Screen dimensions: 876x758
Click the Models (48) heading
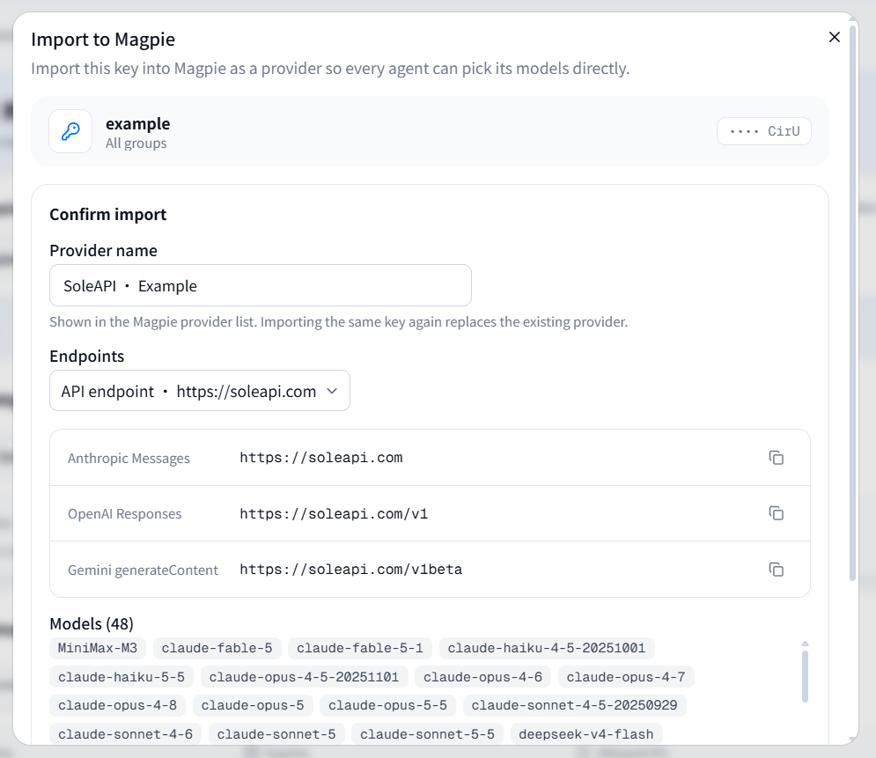pos(92,623)
